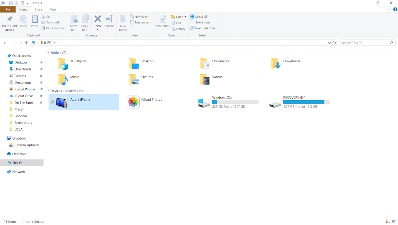Image resolution: width=398 pixels, height=225 pixels.
Task: Expand the address bar history dropdown
Action: 330,43
